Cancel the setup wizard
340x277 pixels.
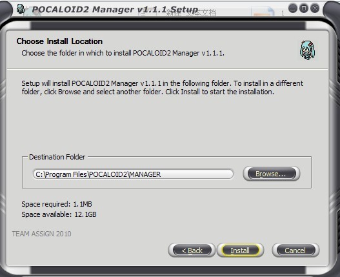tap(295, 251)
